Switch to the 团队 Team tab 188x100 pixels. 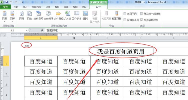pyautogui.click(x=84, y=7)
